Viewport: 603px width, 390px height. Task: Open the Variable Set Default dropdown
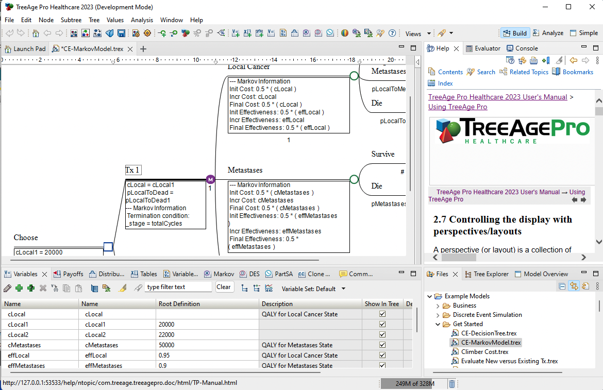[343, 289]
